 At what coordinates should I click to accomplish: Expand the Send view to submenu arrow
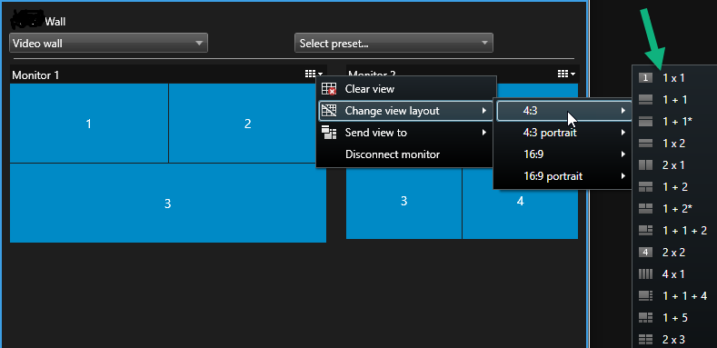tap(483, 133)
